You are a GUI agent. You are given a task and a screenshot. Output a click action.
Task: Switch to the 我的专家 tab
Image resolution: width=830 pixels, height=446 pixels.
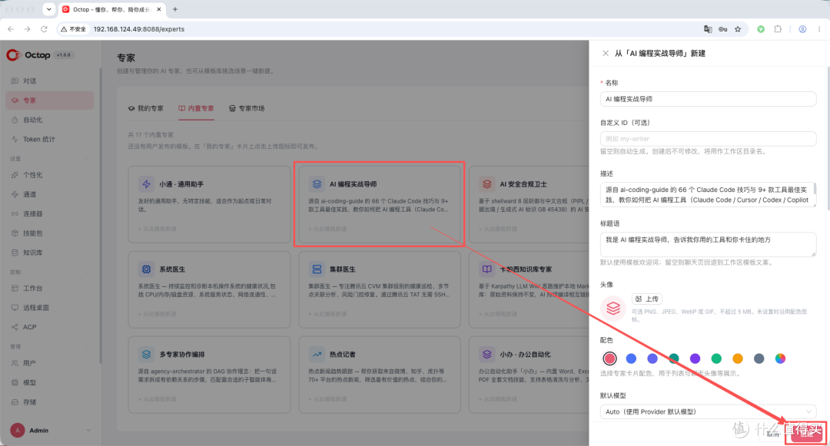tap(146, 108)
